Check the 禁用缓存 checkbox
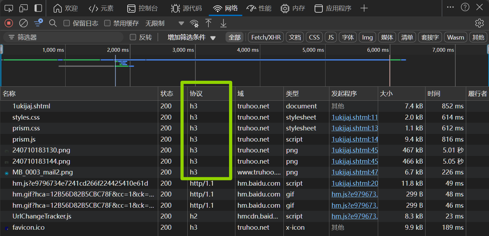 (x=107, y=23)
